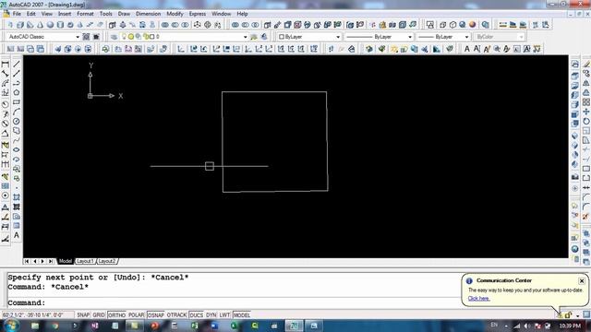Image resolution: width=591 pixels, height=332 pixels.
Task: Disable ORTHO mode
Action: tap(117, 315)
